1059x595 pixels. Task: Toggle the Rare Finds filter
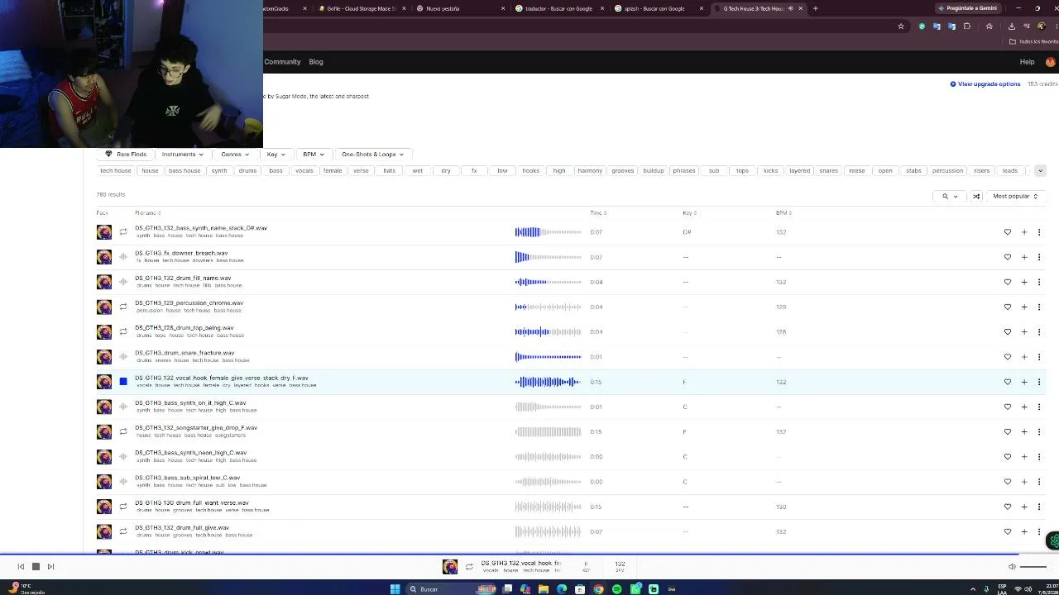(126, 154)
